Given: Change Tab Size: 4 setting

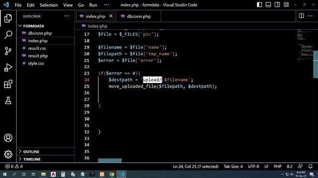Looking at the screenshot, I should point(233,167).
